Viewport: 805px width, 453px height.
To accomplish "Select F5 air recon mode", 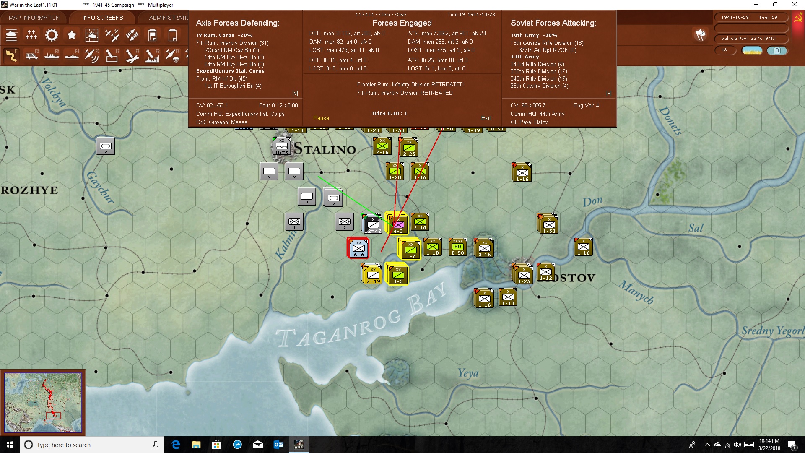I will click(x=91, y=55).
